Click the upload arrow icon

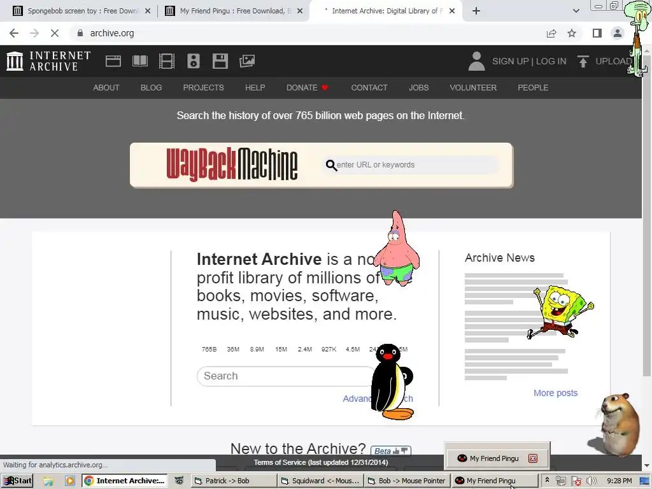click(x=583, y=61)
